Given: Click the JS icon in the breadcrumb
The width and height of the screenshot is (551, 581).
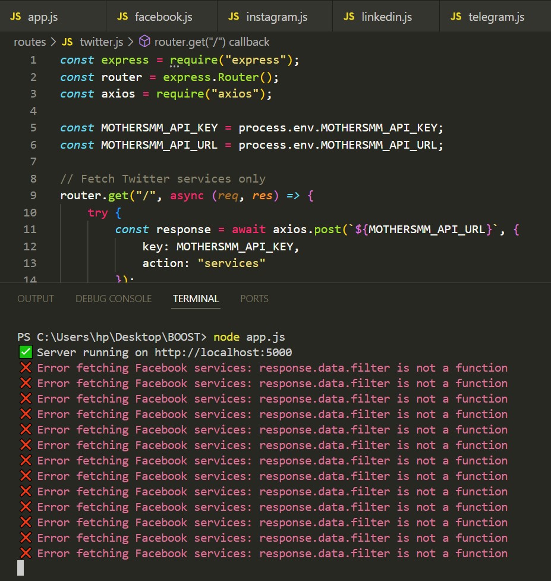Looking at the screenshot, I should [67, 42].
